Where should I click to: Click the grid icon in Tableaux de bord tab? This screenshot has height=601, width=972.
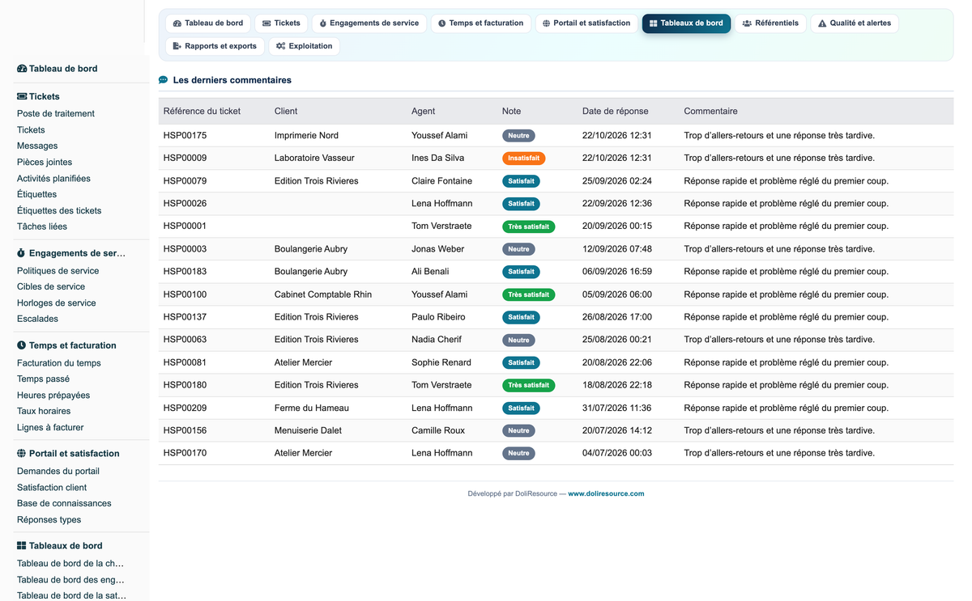(x=654, y=23)
